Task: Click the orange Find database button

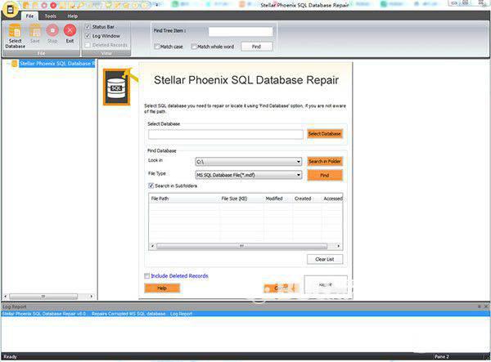Action: click(x=324, y=175)
